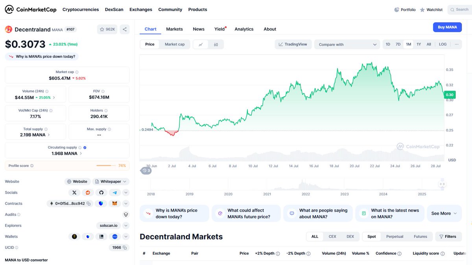Open the solscan.io explorer link
The image size is (472, 265).
click(109, 226)
